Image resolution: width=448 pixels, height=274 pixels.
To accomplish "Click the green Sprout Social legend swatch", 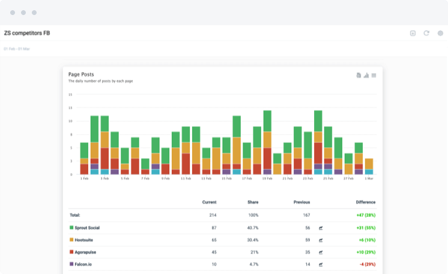I will 71,228.
